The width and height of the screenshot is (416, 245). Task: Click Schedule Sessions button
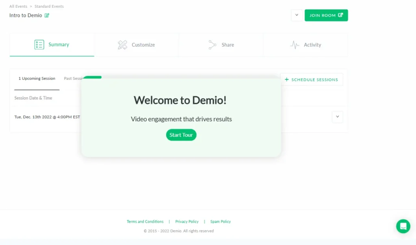[312, 80]
